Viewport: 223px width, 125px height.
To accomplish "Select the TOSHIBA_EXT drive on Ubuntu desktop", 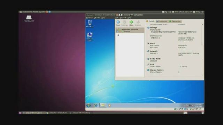I will coord(29,18).
